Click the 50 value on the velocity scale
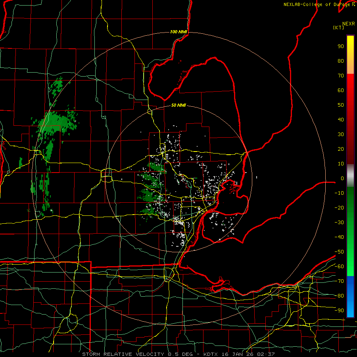The height and width of the screenshot is (357, 357). point(341,105)
